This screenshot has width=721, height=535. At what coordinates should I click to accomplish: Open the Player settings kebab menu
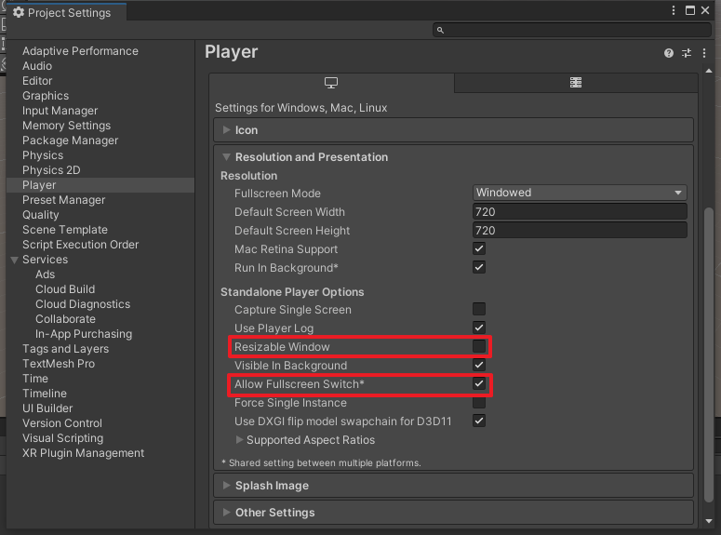(x=704, y=53)
